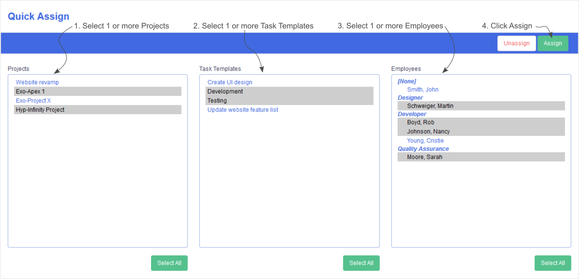The image size is (579, 279).
Task: Click Select All under Projects
Action: pyautogui.click(x=169, y=263)
